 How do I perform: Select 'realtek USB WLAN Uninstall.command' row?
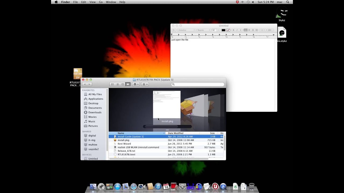point(166,147)
